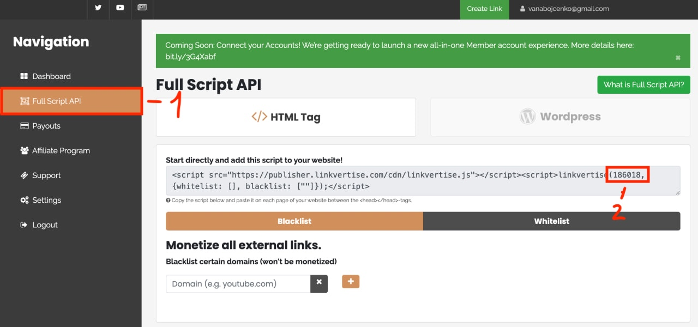Open Linkvertise's Twitter profile icon
Viewport: 698px width, 327px height.
[x=98, y=8]
